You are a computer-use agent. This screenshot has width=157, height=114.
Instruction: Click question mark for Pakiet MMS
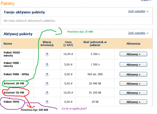coord(47,102)
